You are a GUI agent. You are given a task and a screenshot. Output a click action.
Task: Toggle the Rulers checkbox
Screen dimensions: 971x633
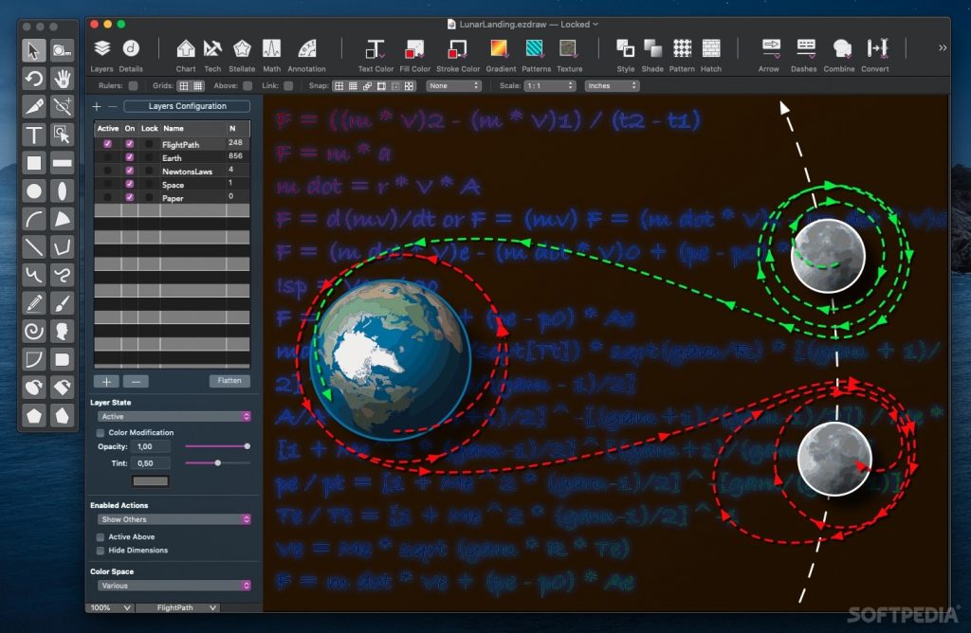tap(133, 86)
